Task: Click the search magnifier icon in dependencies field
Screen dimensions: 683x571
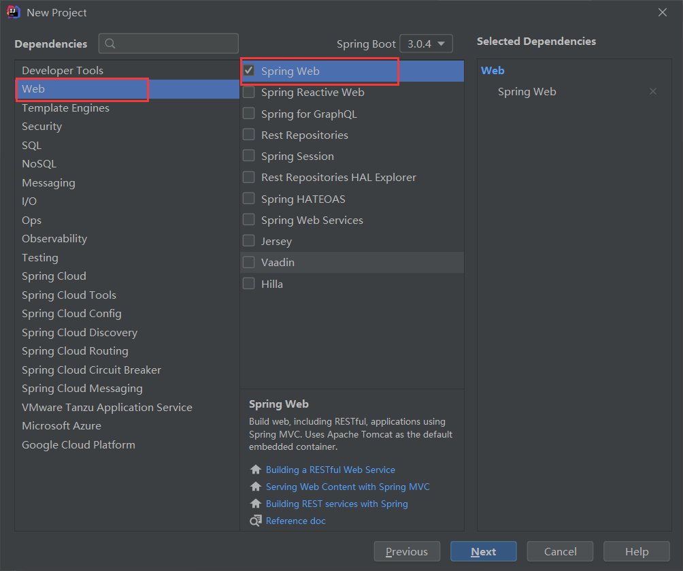Action: [x=110, y=44]
